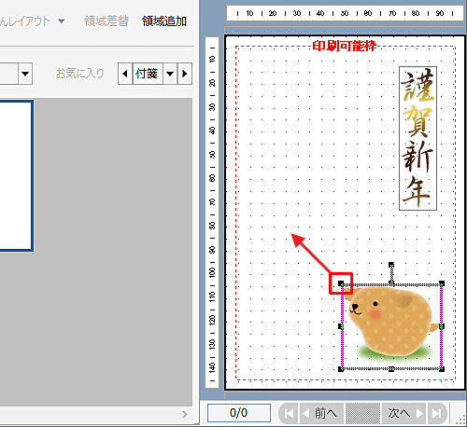The width and height of the screenshot is (467, 427).
Task: Click the top-right resize handle of dog image
Action: coord(442,283)
